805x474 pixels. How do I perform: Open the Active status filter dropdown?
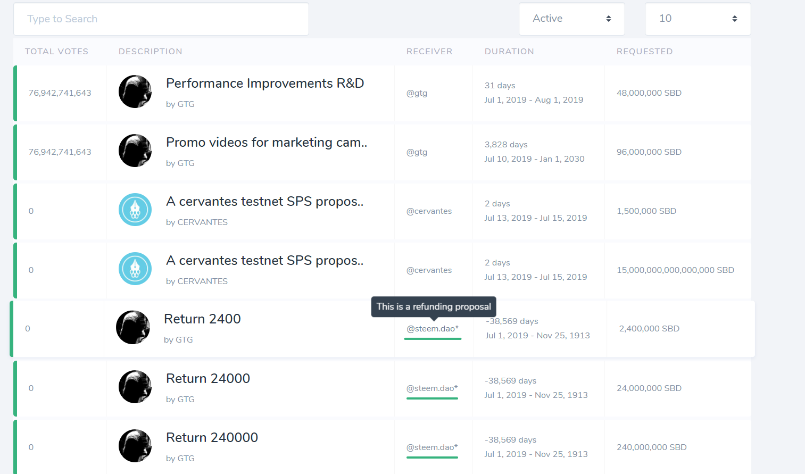pyautogui.click(x=572, y=19)
